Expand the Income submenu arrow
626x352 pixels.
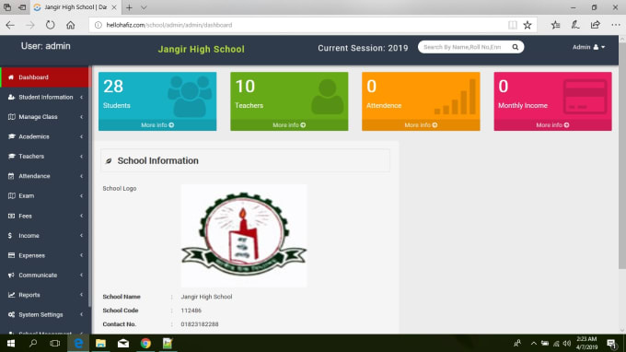pos(81,235)
